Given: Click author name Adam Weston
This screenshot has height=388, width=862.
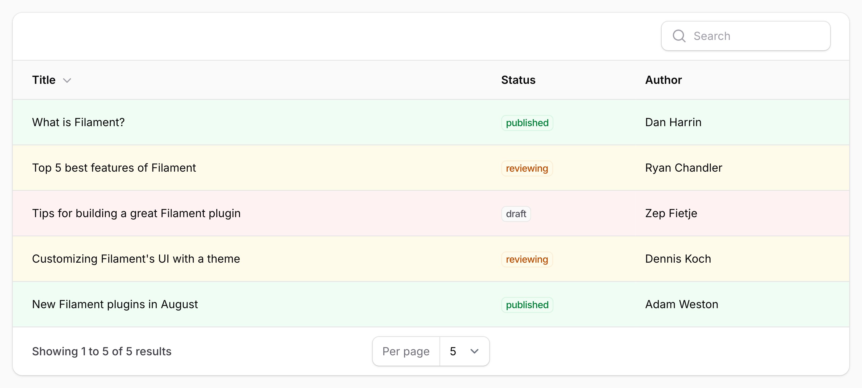Looking at the screenshot, I should 681,304.
